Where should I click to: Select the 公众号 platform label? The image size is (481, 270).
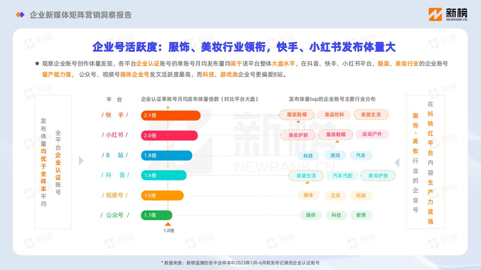[x=115, y=215]
